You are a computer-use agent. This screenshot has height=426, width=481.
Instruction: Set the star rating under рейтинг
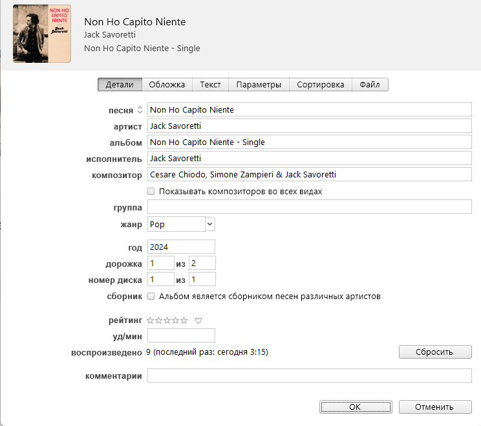point(167,320)
